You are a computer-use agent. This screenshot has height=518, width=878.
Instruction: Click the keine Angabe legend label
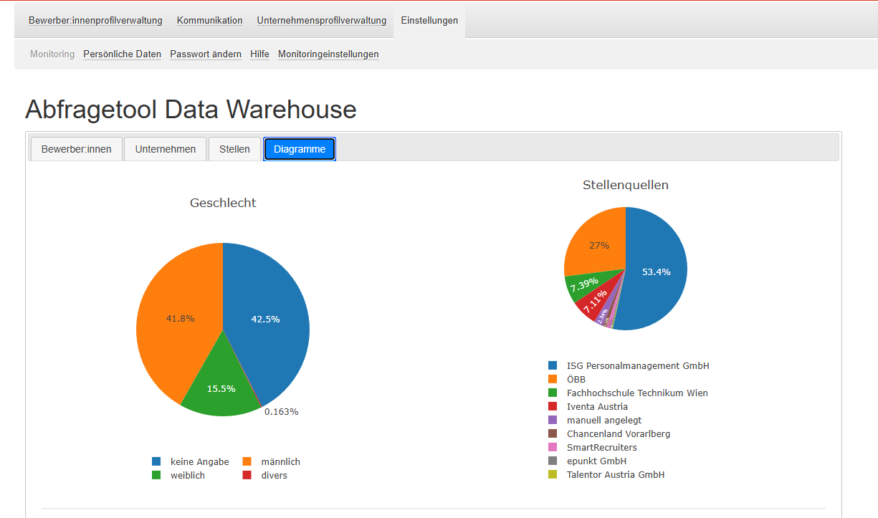click(x=200, y=462)
